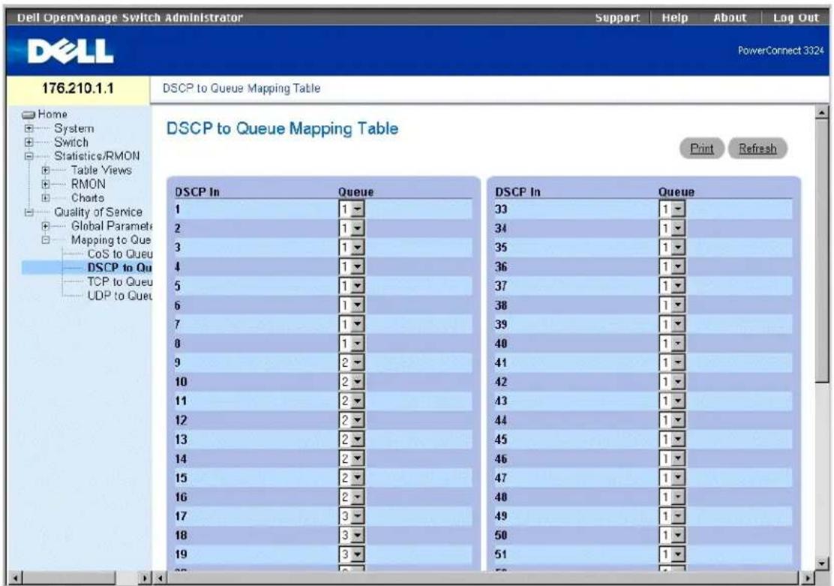Click the 176.210.1.1 address label

(78, 89)
